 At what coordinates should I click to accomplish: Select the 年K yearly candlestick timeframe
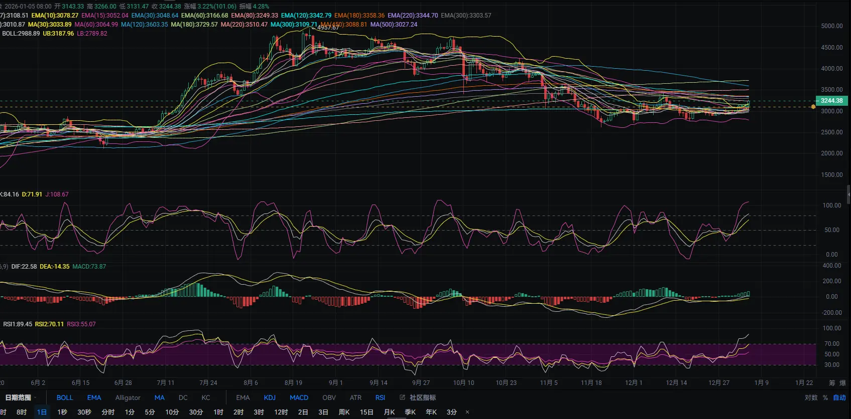point(431,412)
